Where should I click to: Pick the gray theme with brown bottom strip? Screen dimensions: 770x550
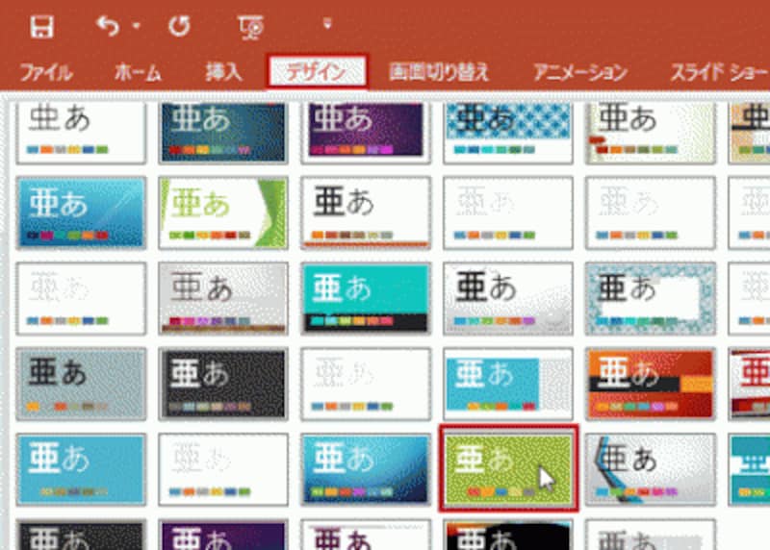223,298
